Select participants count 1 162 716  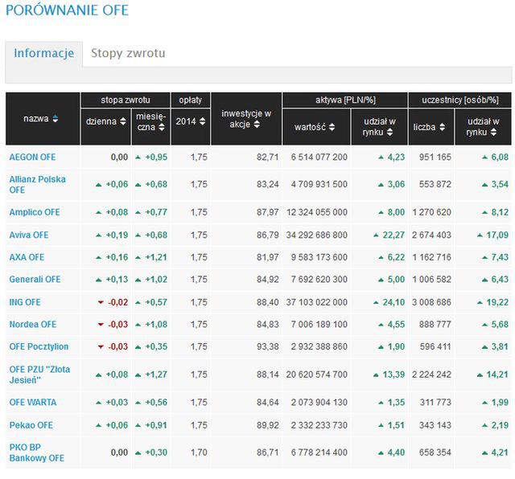(x=431, y=257)
